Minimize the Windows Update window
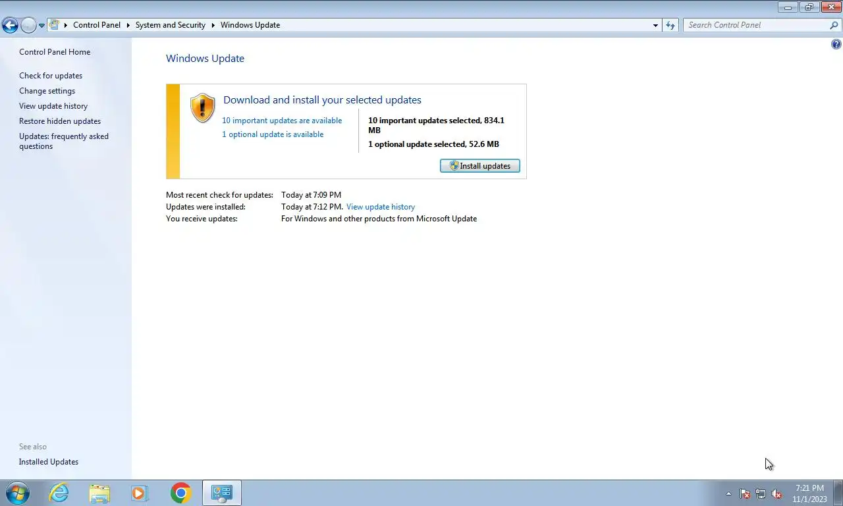Screen dimensions: 843x506 point(788,7)
